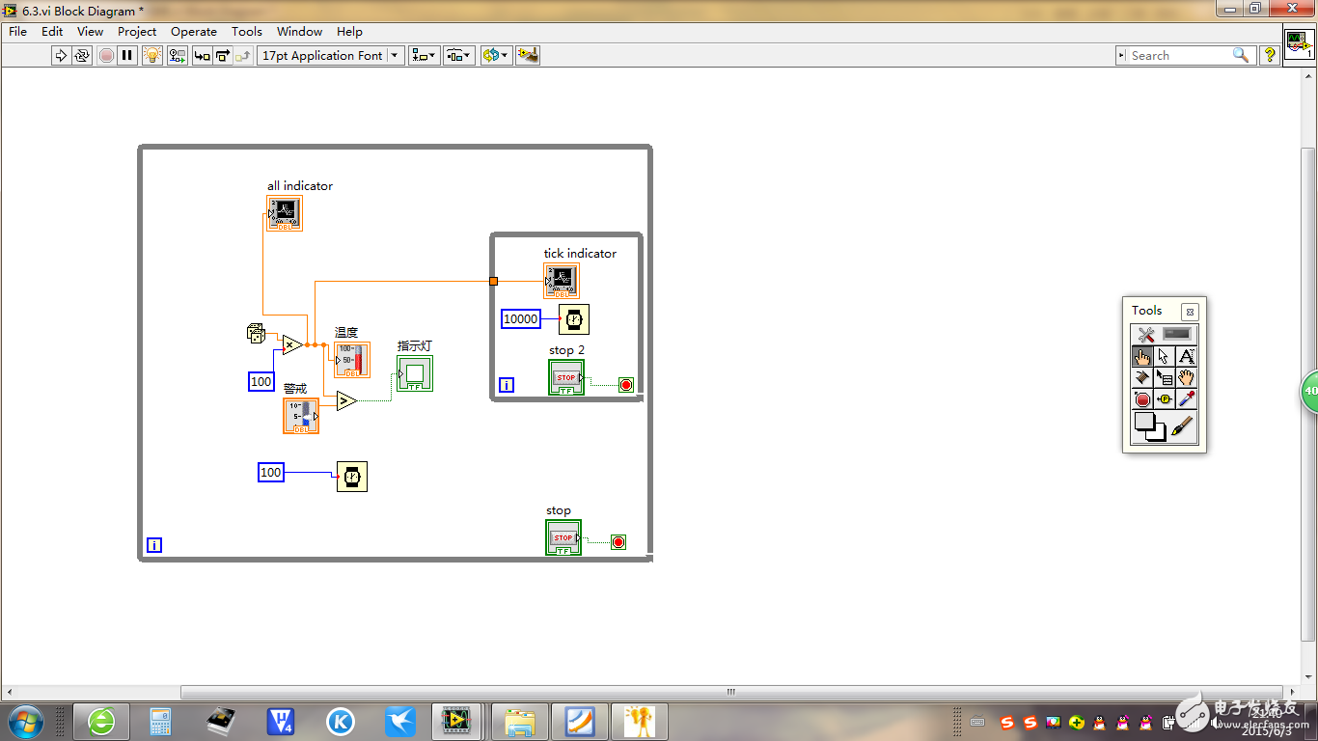
Task: Click the multiply function node
Action: click(292, 344)
